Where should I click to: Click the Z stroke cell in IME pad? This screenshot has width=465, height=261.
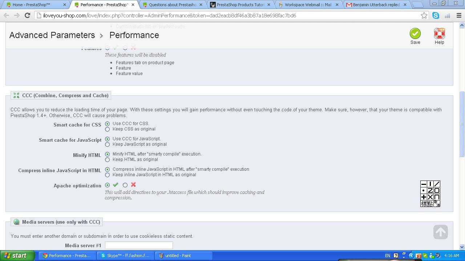point(430,191)
